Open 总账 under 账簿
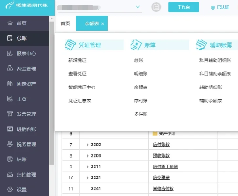The image size is (238, 196). pos(138,60)
